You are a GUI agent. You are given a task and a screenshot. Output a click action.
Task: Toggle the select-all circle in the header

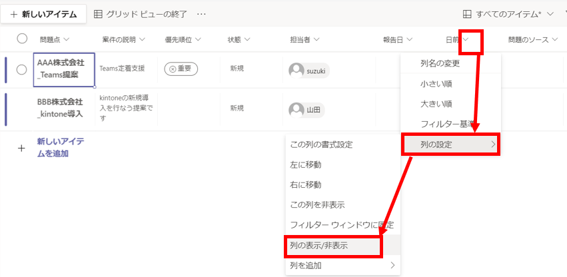coord(22,39)
